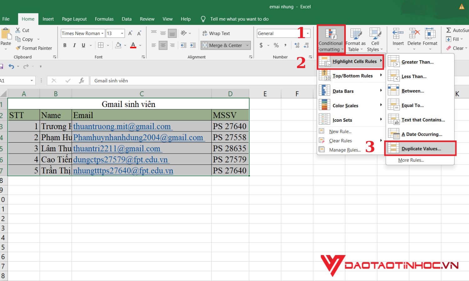The width and height of the screenshot is (469, 281).
Task: Switch to the Insert ribbon tab
Action: pos(48,19)
